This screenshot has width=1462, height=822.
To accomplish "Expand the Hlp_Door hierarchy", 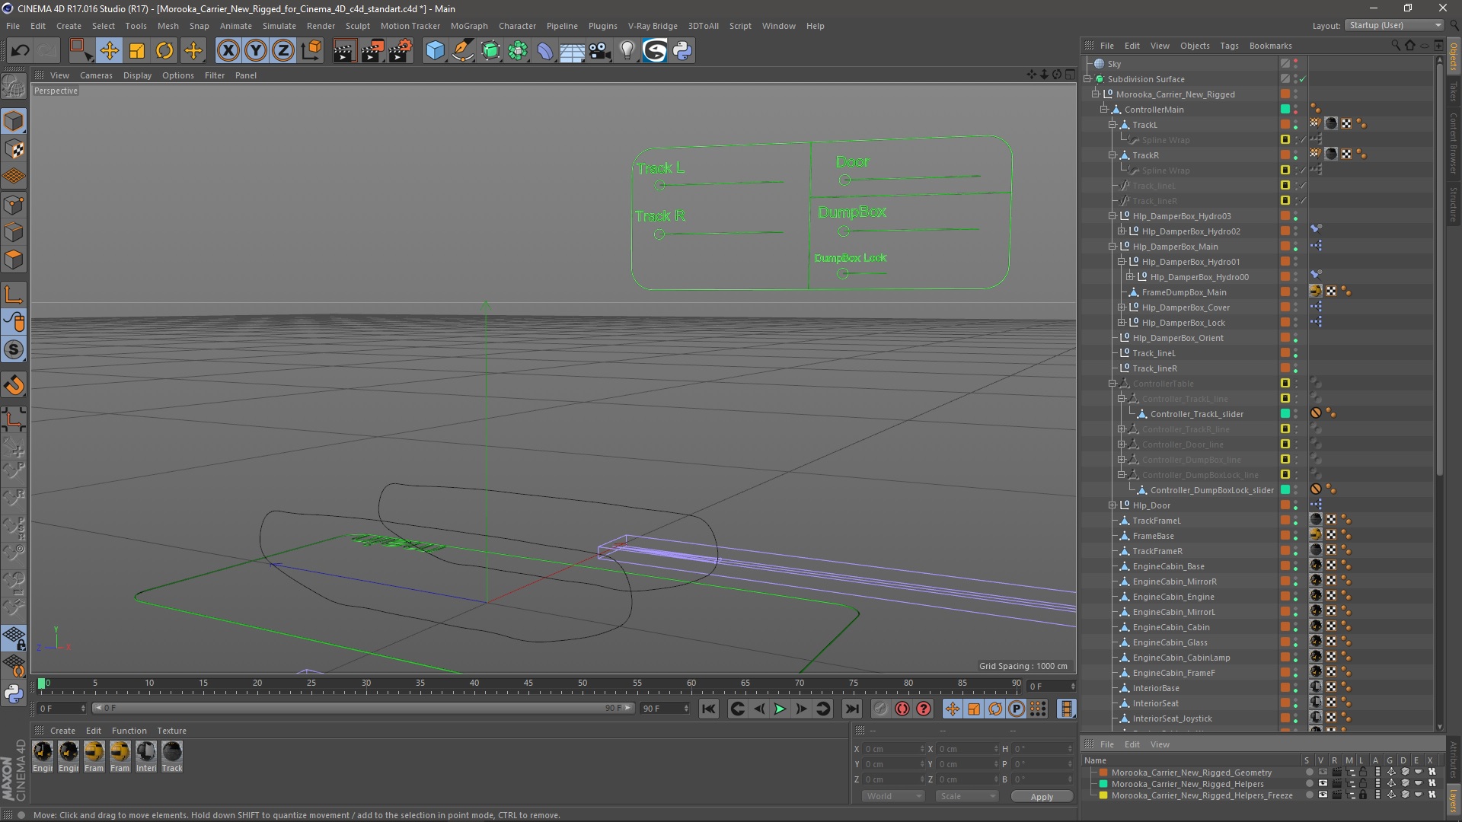I will point(1112,505).
